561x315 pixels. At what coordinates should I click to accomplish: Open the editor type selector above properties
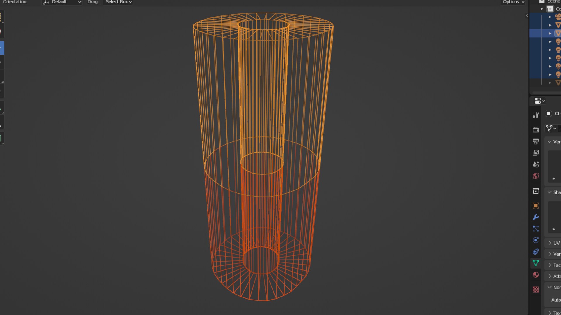pos(539,101)
